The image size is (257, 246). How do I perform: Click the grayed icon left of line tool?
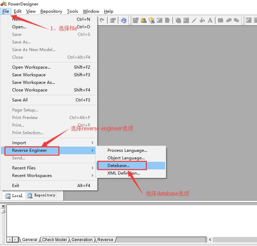click(x=186, y=20)
